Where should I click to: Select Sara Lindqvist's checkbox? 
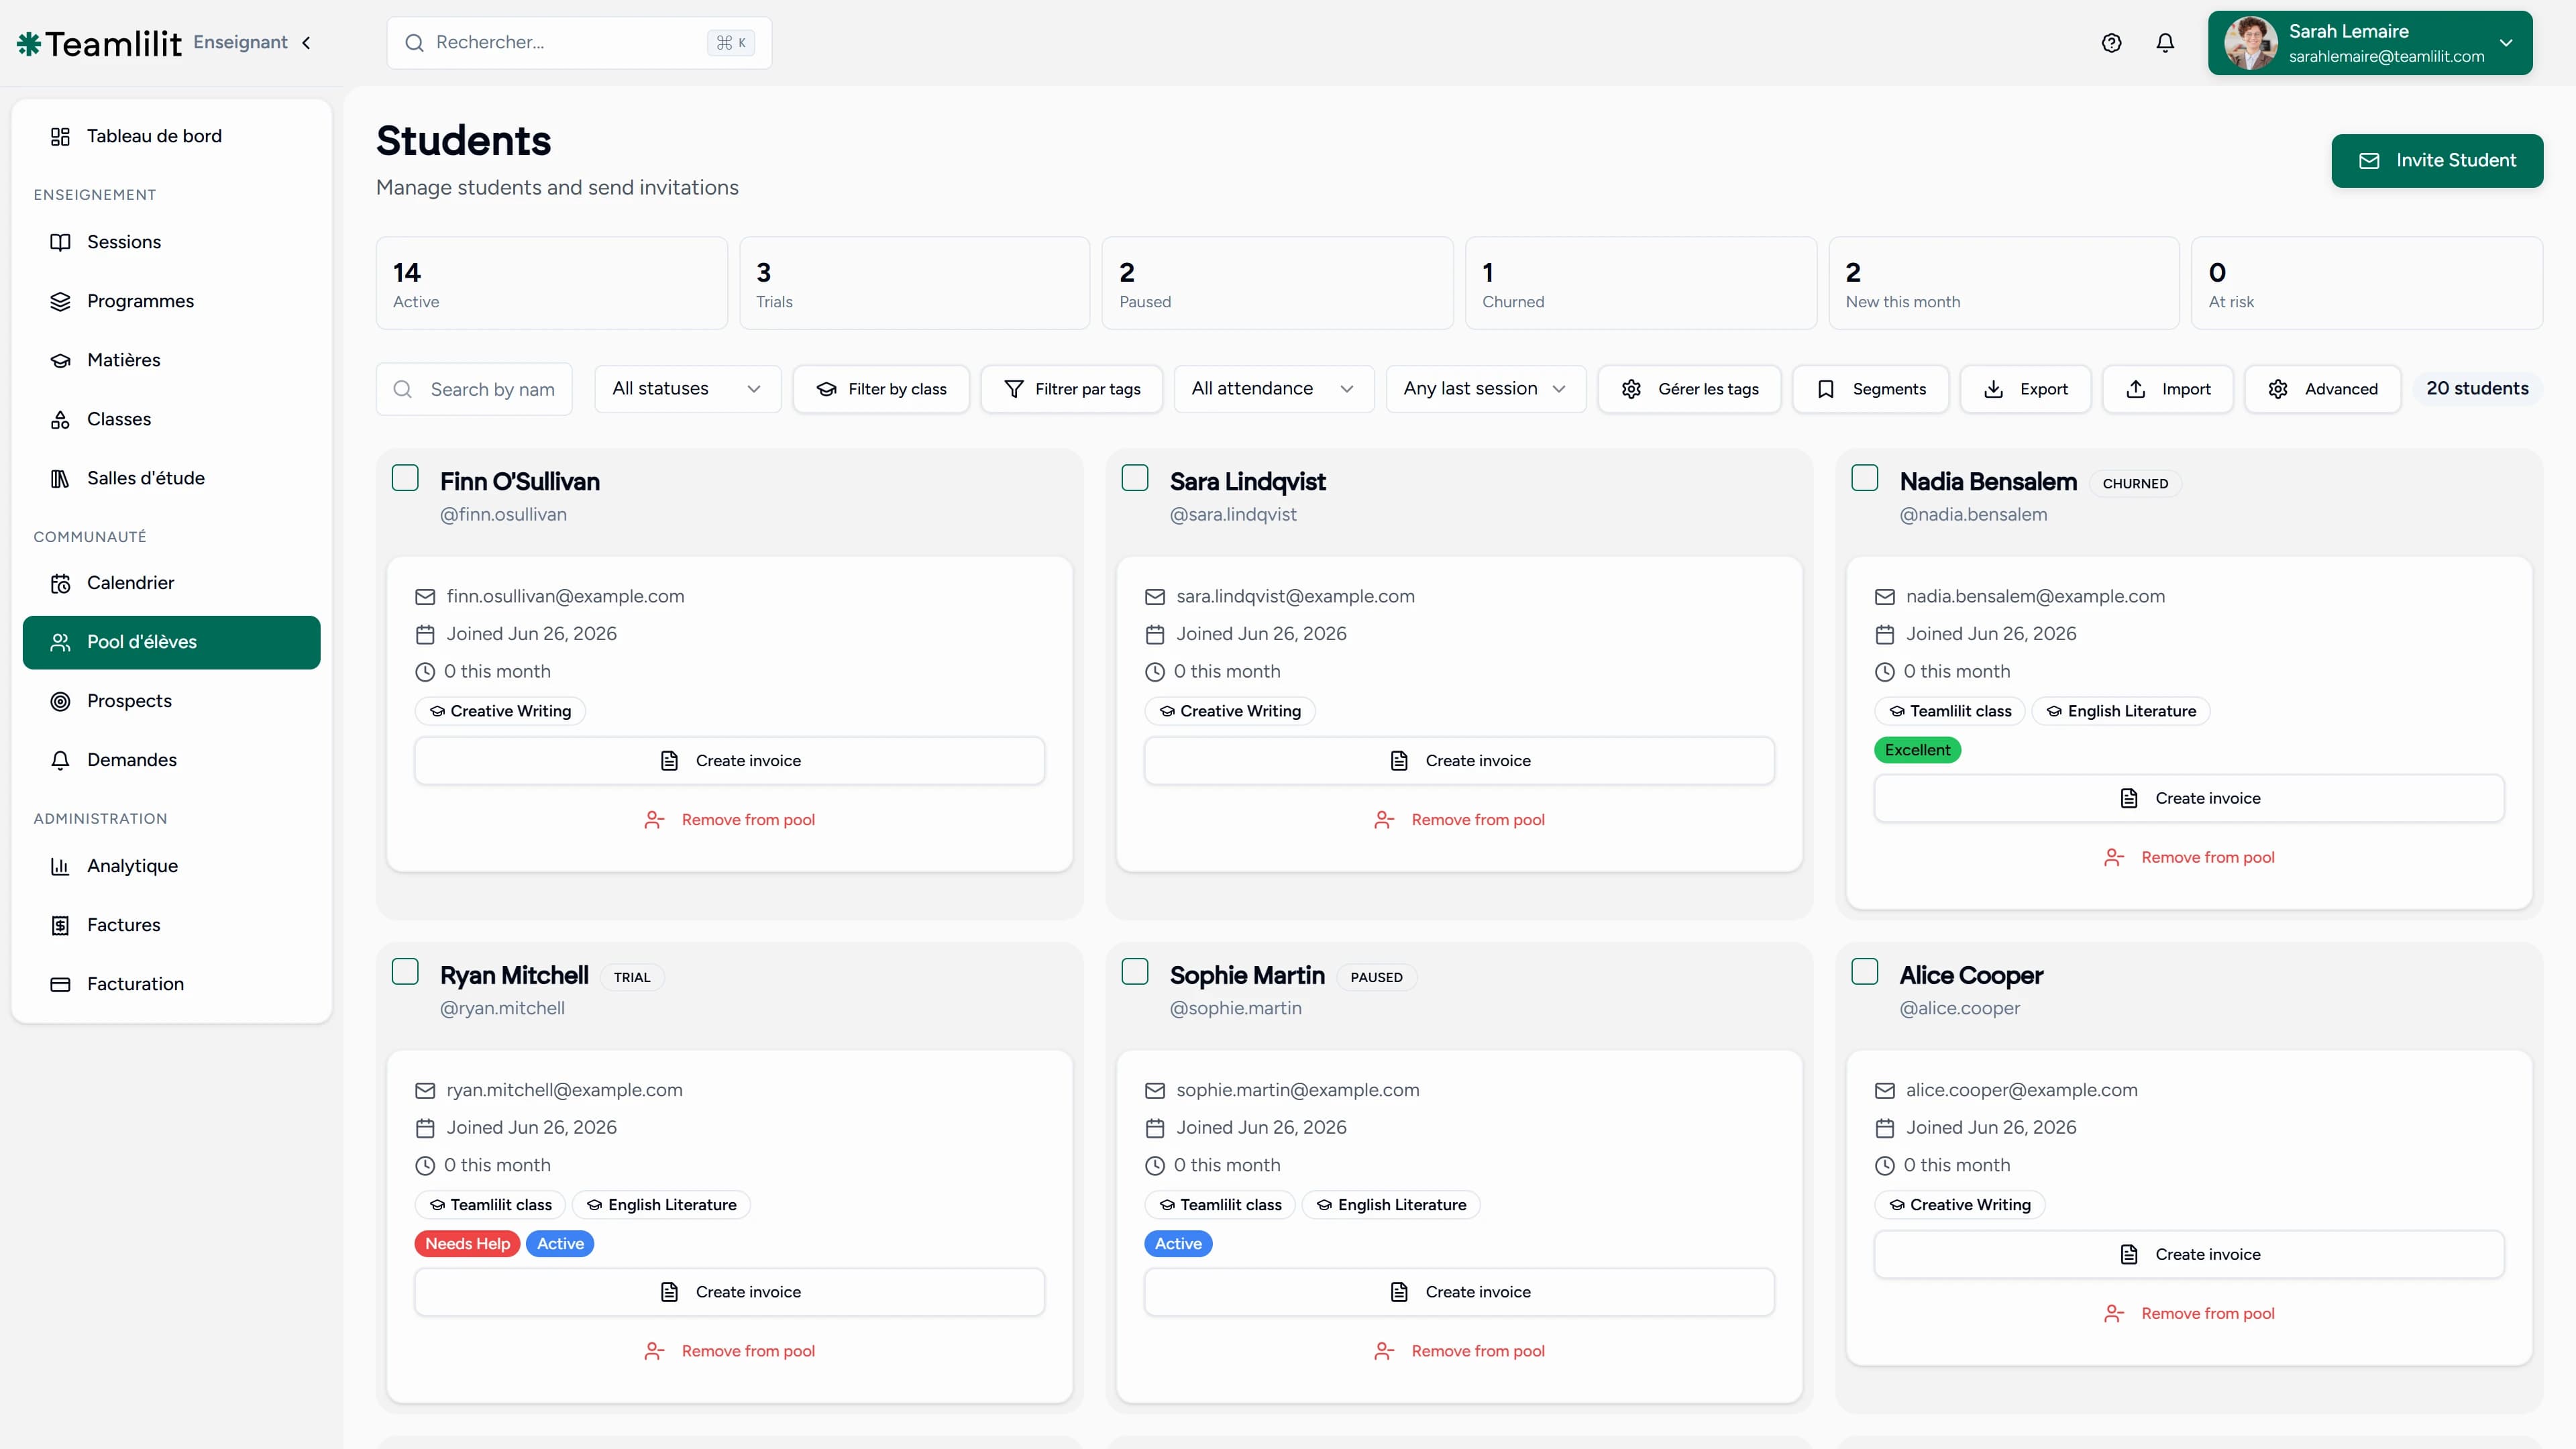pyautogui.click(x=1135, y=478)
